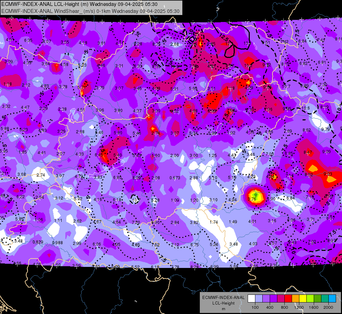Click the wind shear value '2.99'
The image size is (342, 314).
(x=77, y=244)
